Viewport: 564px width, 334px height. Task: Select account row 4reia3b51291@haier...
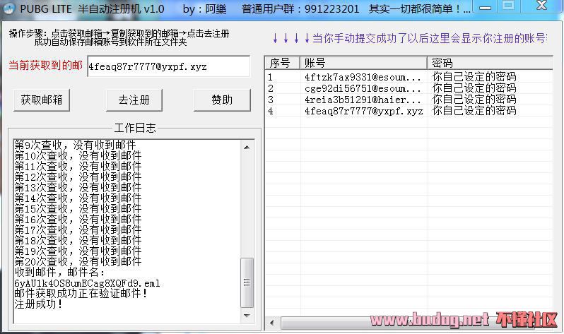pos(409,100)
